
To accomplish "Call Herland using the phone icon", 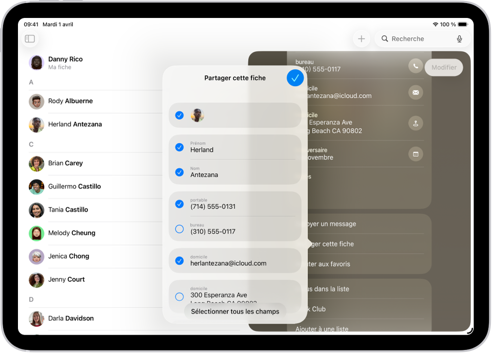I will pos(415,65).
